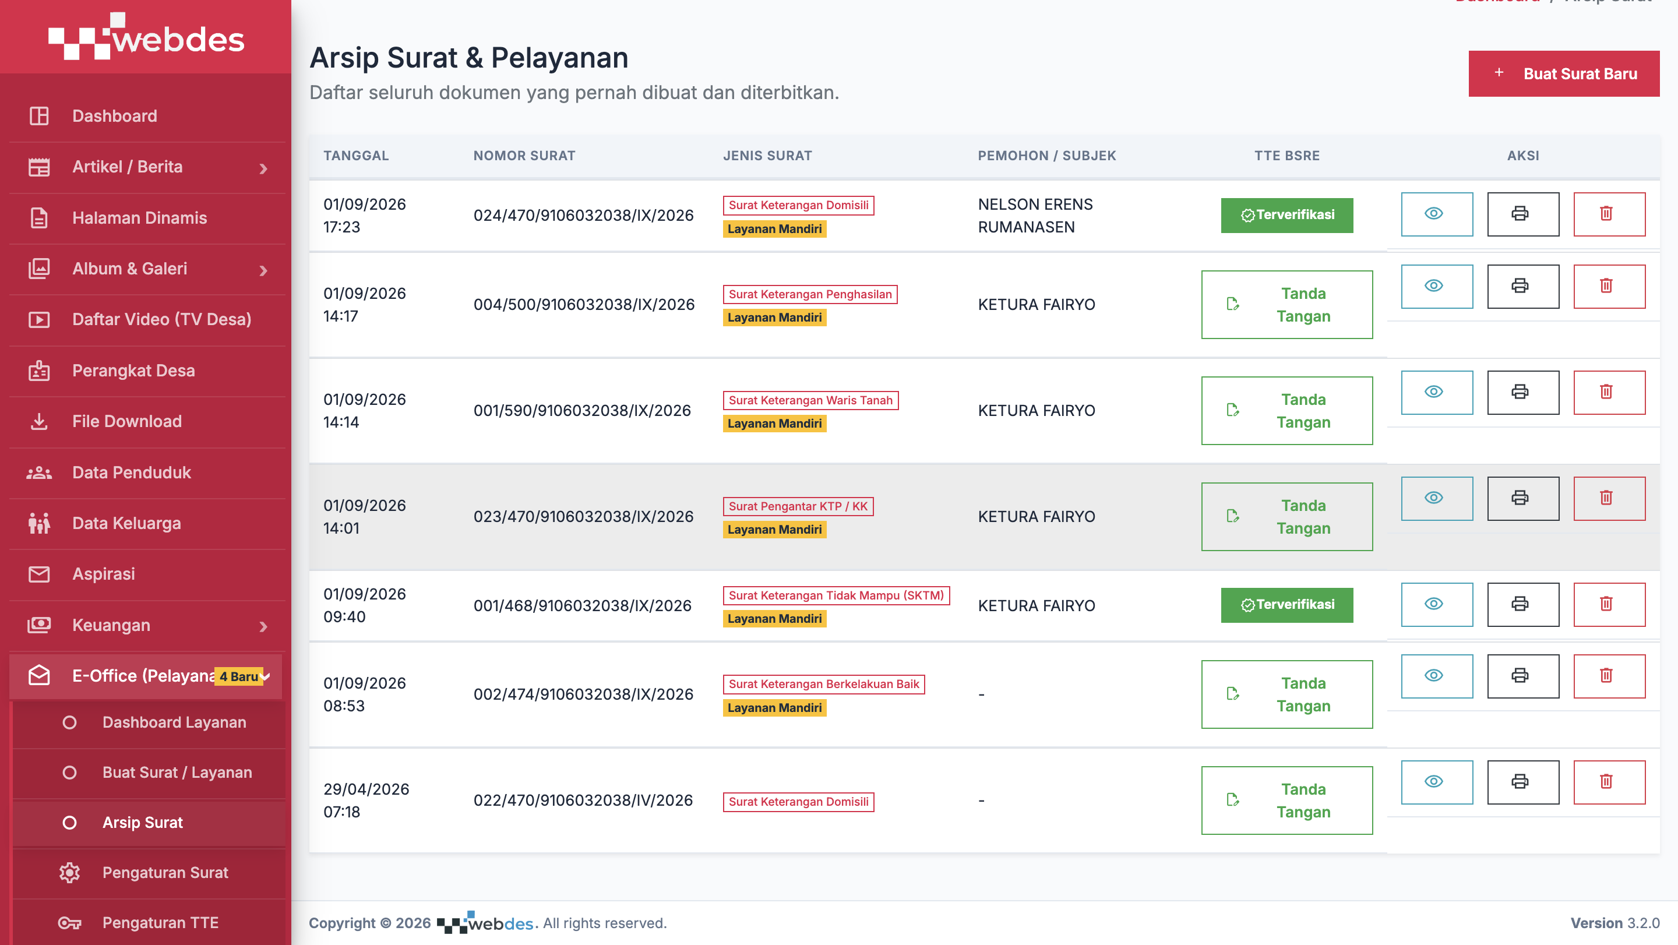Viewport: 1678px width, 945px height.
Task: Print the Surat Keterangan Berkelakuan Baik letter
Action: click(1523, 676)
